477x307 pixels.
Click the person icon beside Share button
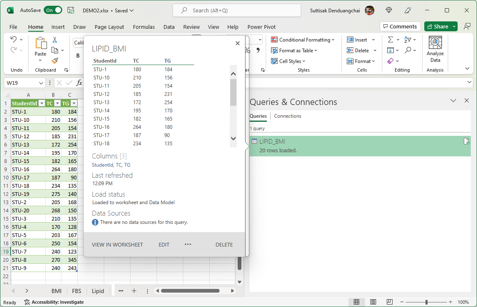[467, 26]
